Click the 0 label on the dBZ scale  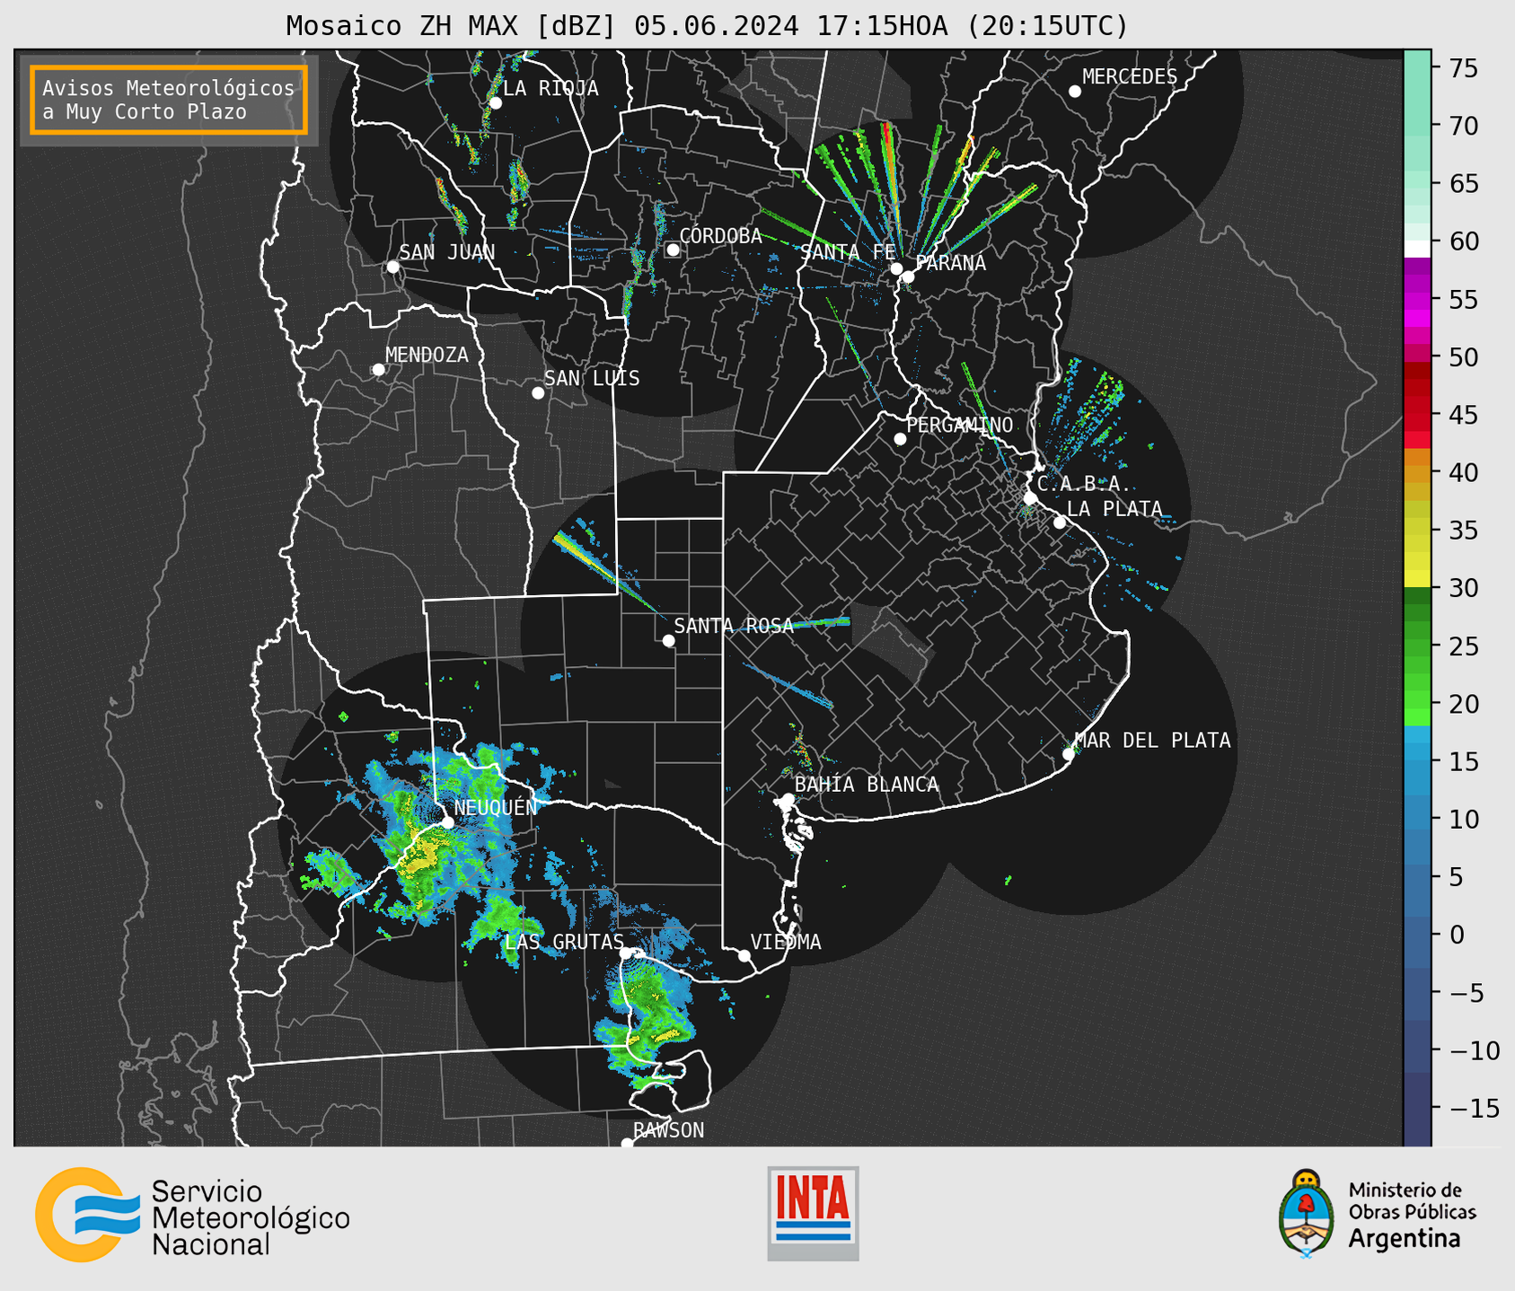tap(1457, 935)
